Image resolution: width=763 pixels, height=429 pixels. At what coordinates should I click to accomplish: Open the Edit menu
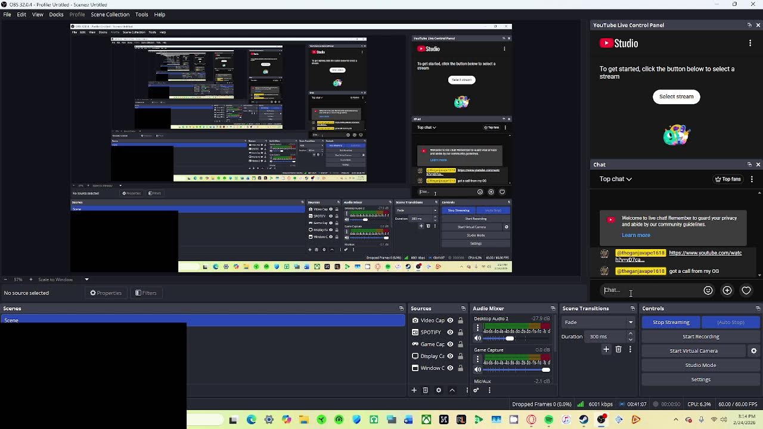coord(21,14)
